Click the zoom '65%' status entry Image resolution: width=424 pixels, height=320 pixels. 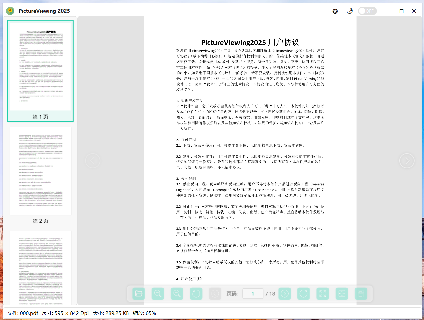(x=150, y=313)
